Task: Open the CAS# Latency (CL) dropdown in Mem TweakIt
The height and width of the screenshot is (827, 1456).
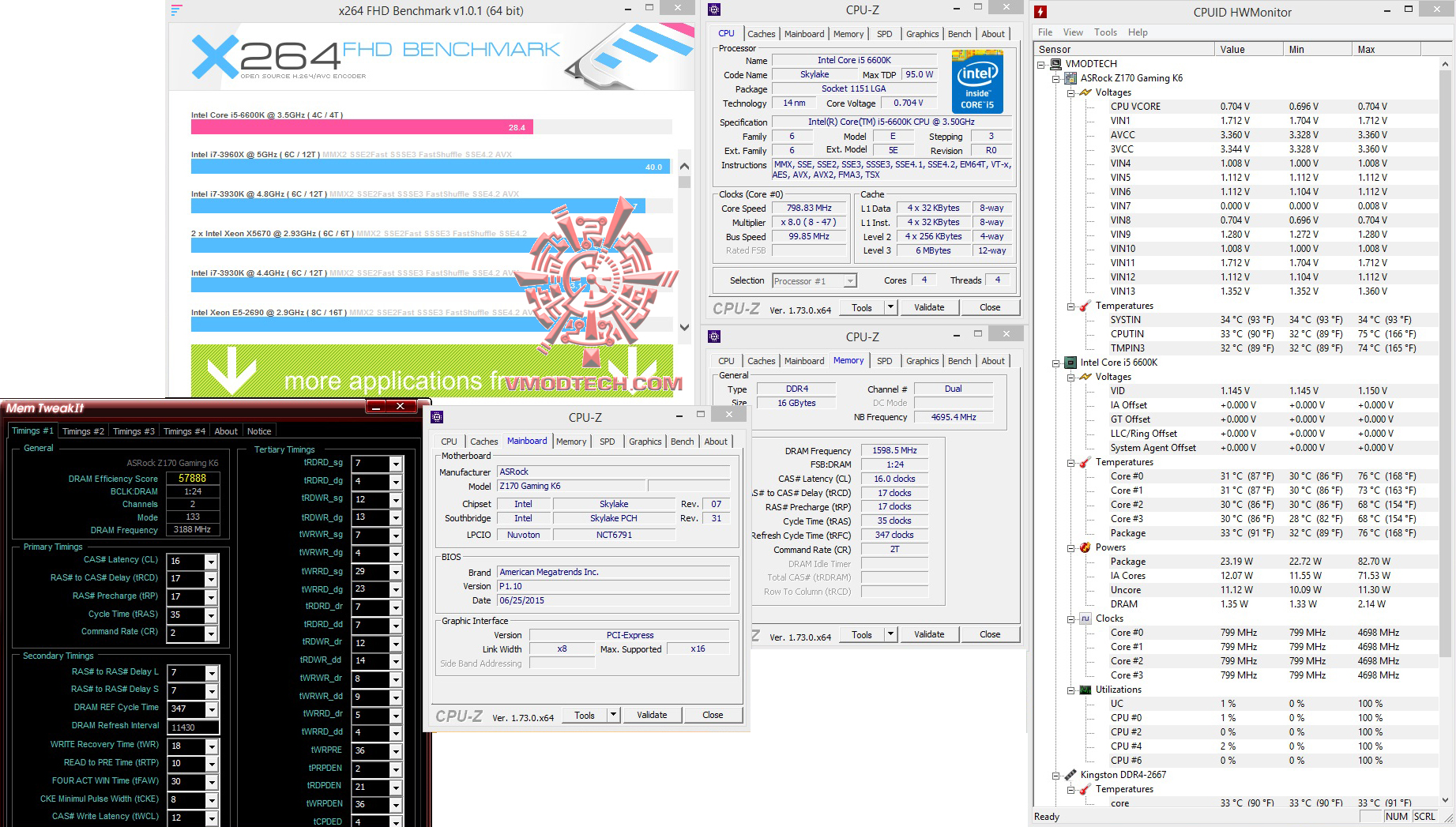Action: 211,562
